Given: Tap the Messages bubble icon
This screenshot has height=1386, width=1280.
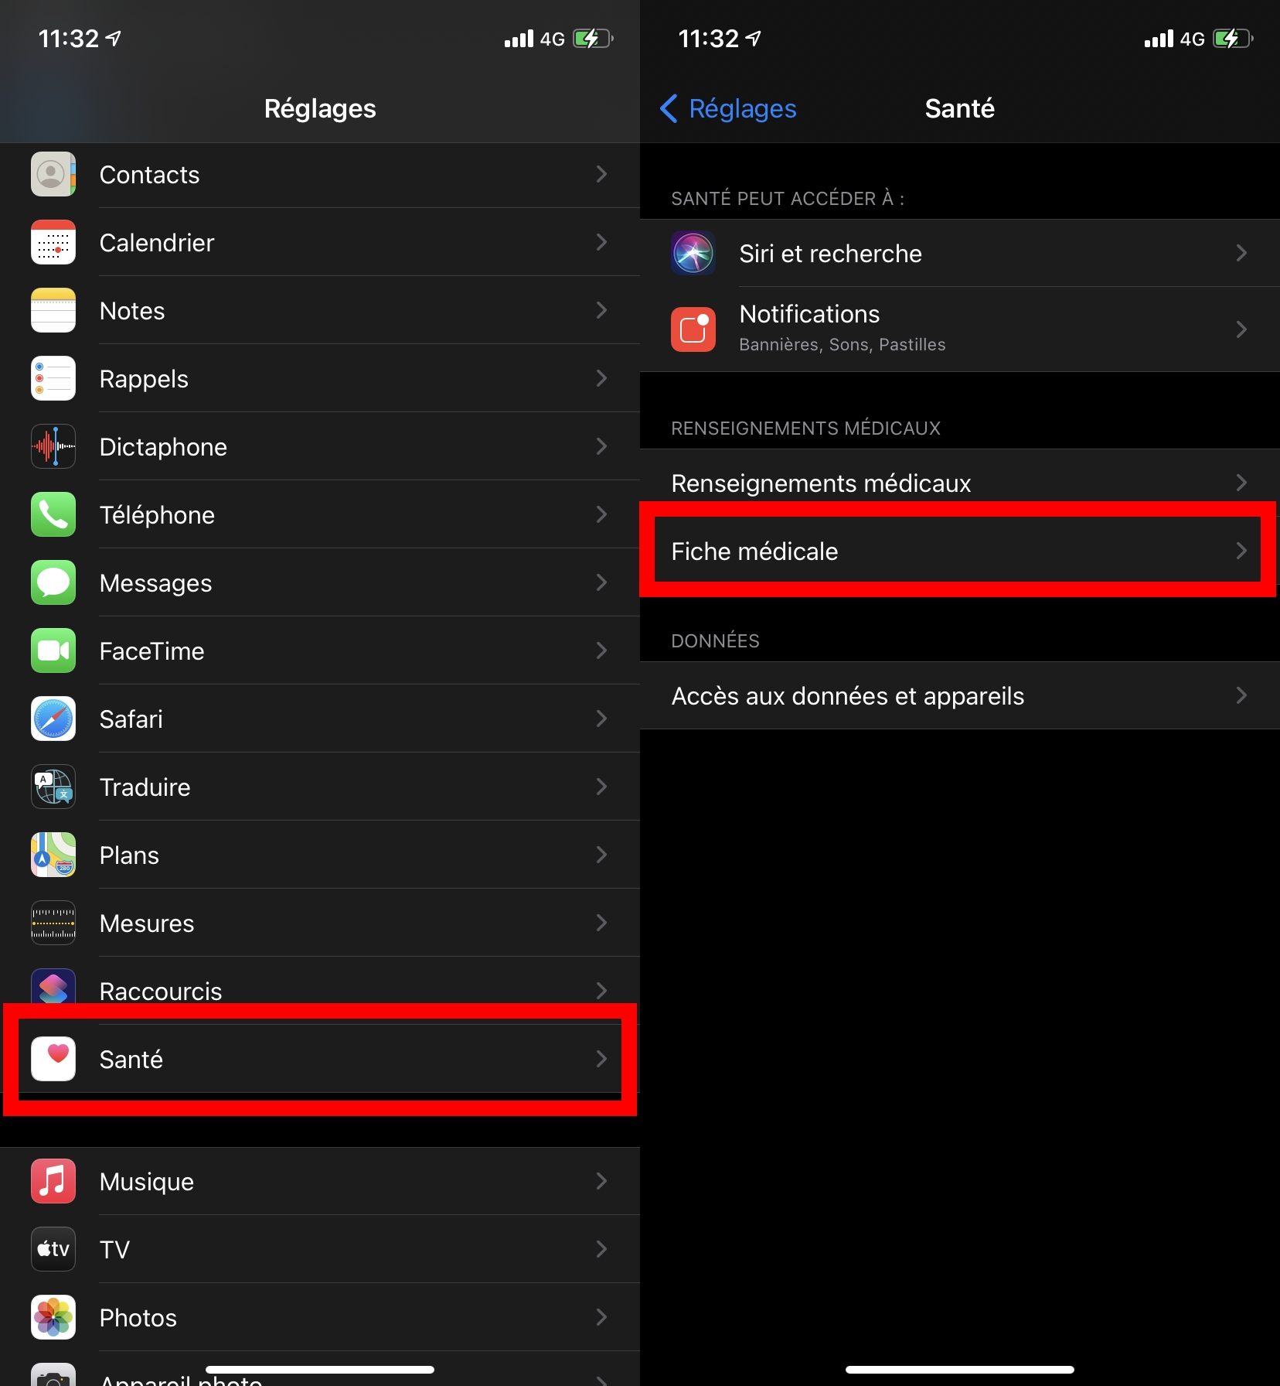Looking at the screenshot, I should (53, 583).
